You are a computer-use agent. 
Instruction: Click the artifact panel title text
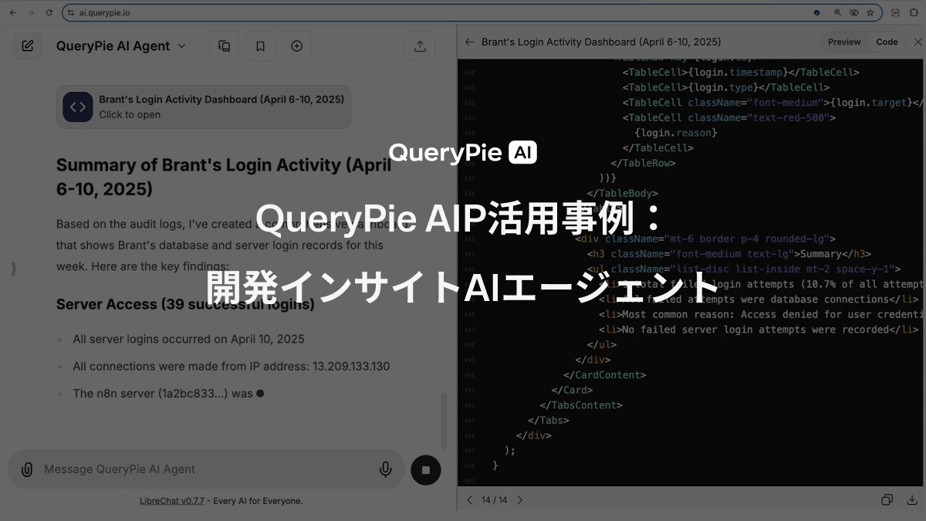click(601, 42)
